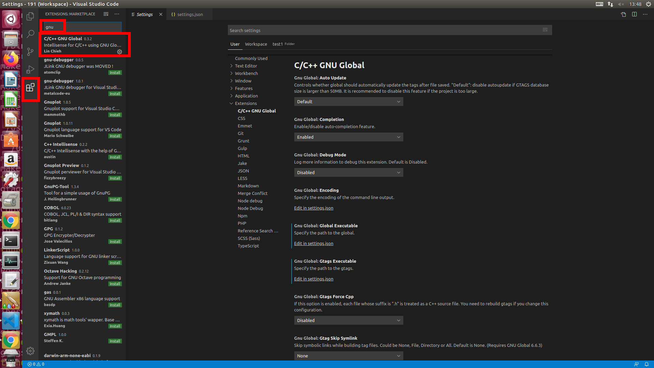This screenshot has width=654, height=368.
Task: Open system power menu in top bar
Action: click(x=649, y=4)
